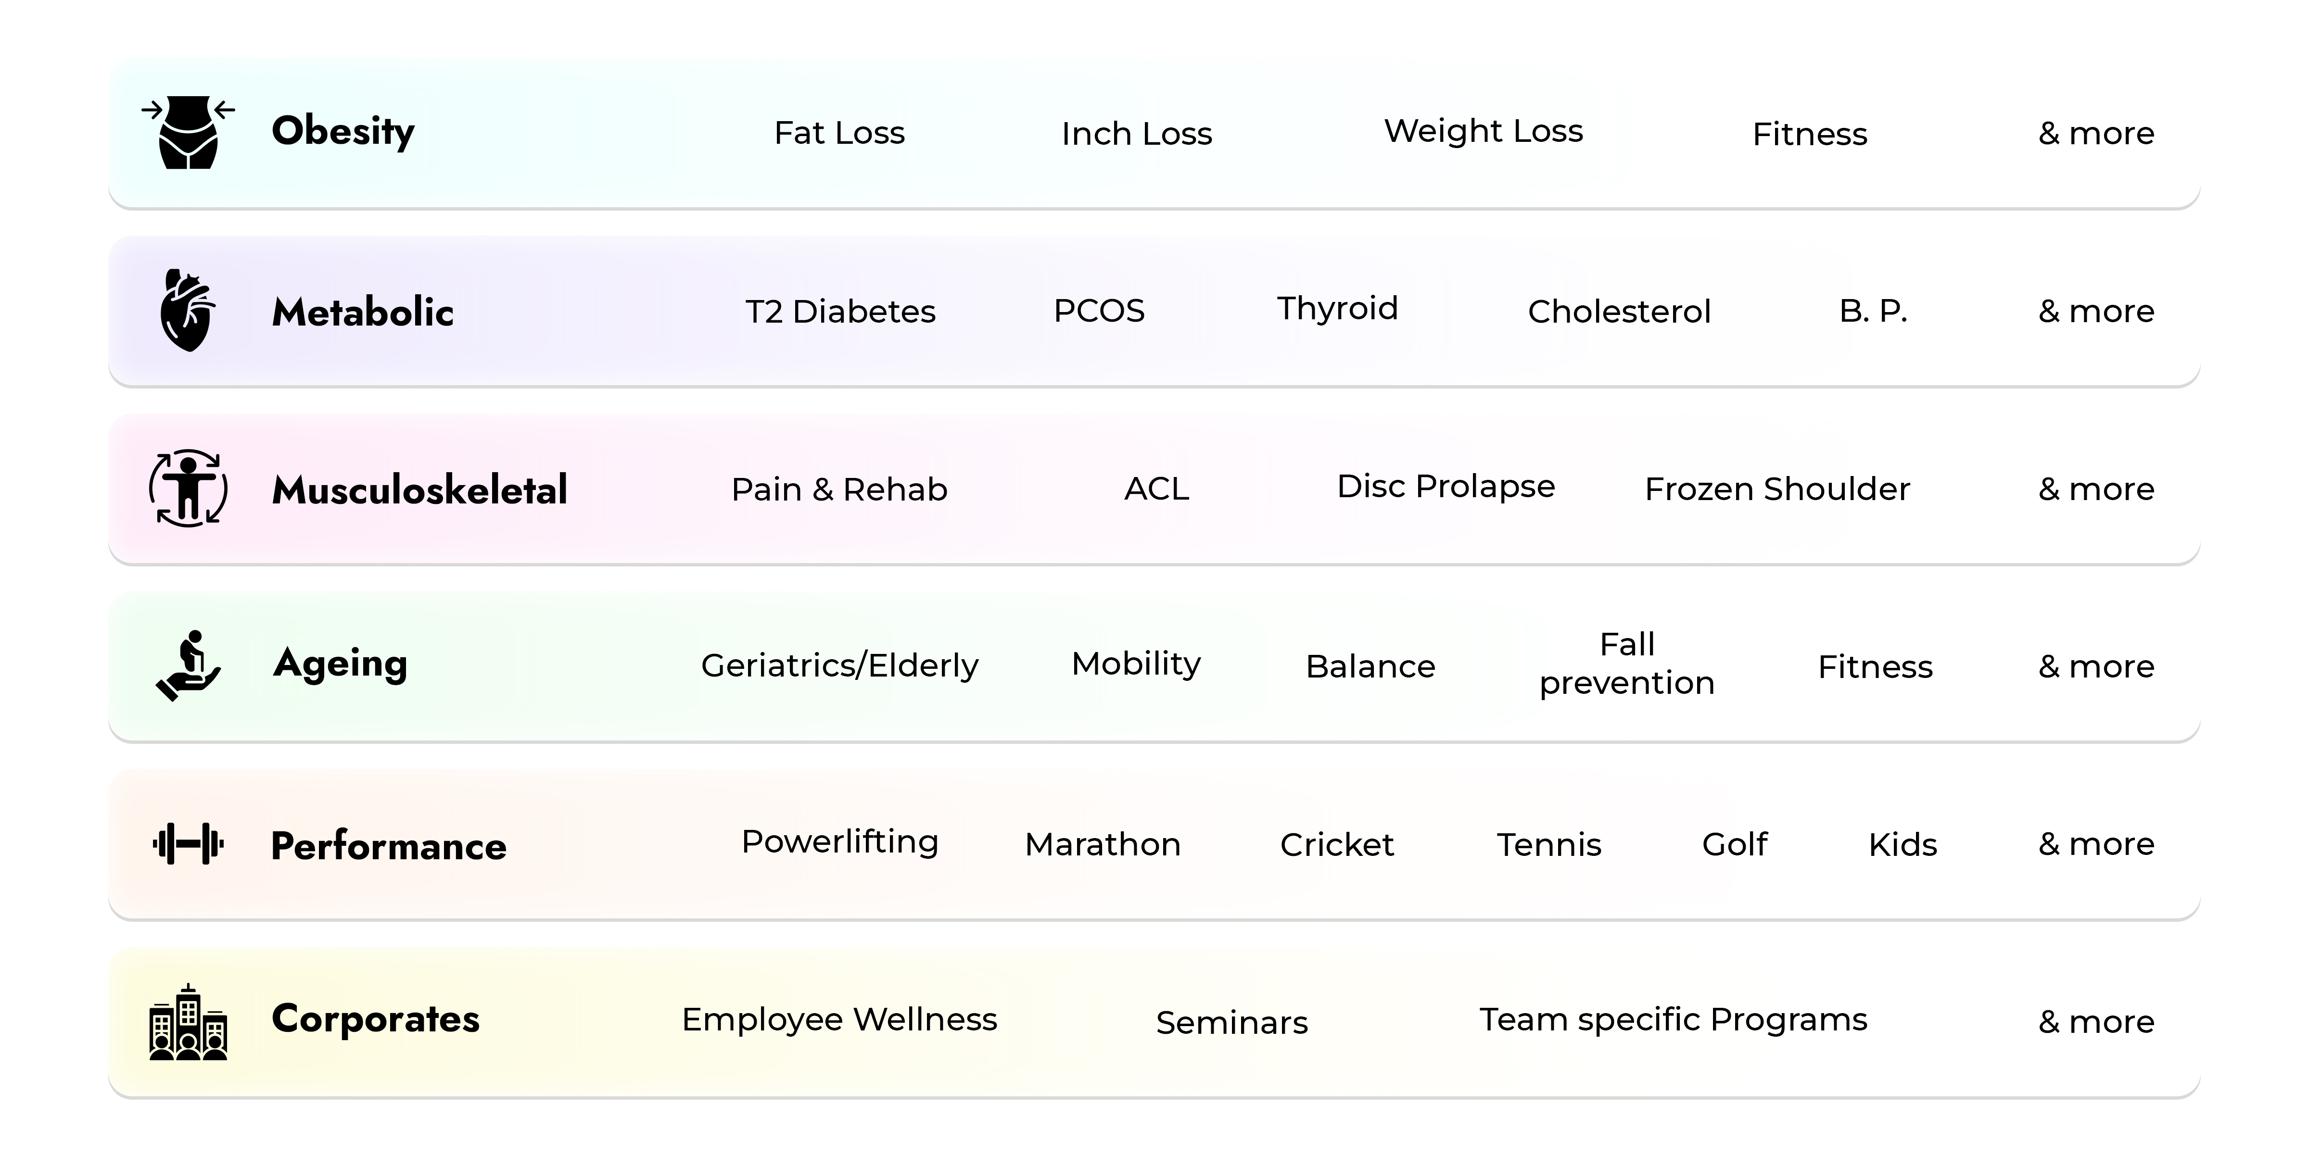Click the Obesity waistline icon
The width and height of the screenshot is (2309, 1154).
click(x=188, y=133)
